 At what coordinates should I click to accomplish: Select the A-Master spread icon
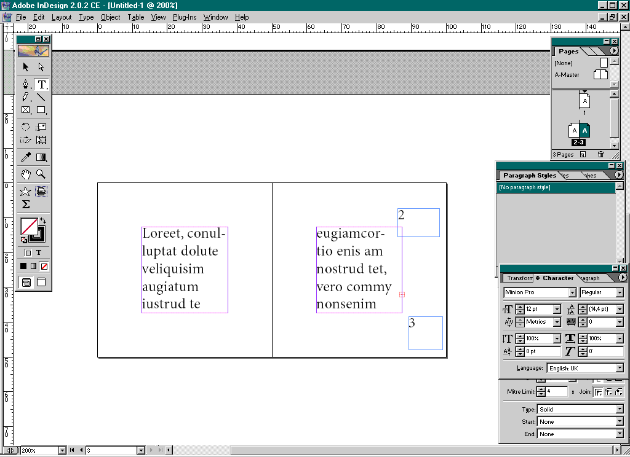click(600, 74)
